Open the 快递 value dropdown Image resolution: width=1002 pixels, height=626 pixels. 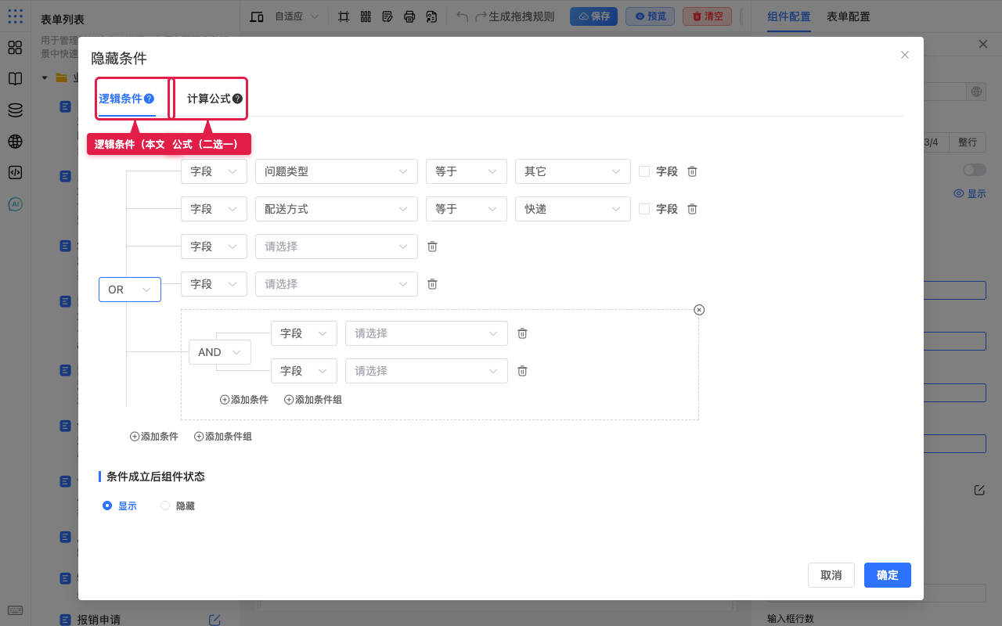click(573, 209)
